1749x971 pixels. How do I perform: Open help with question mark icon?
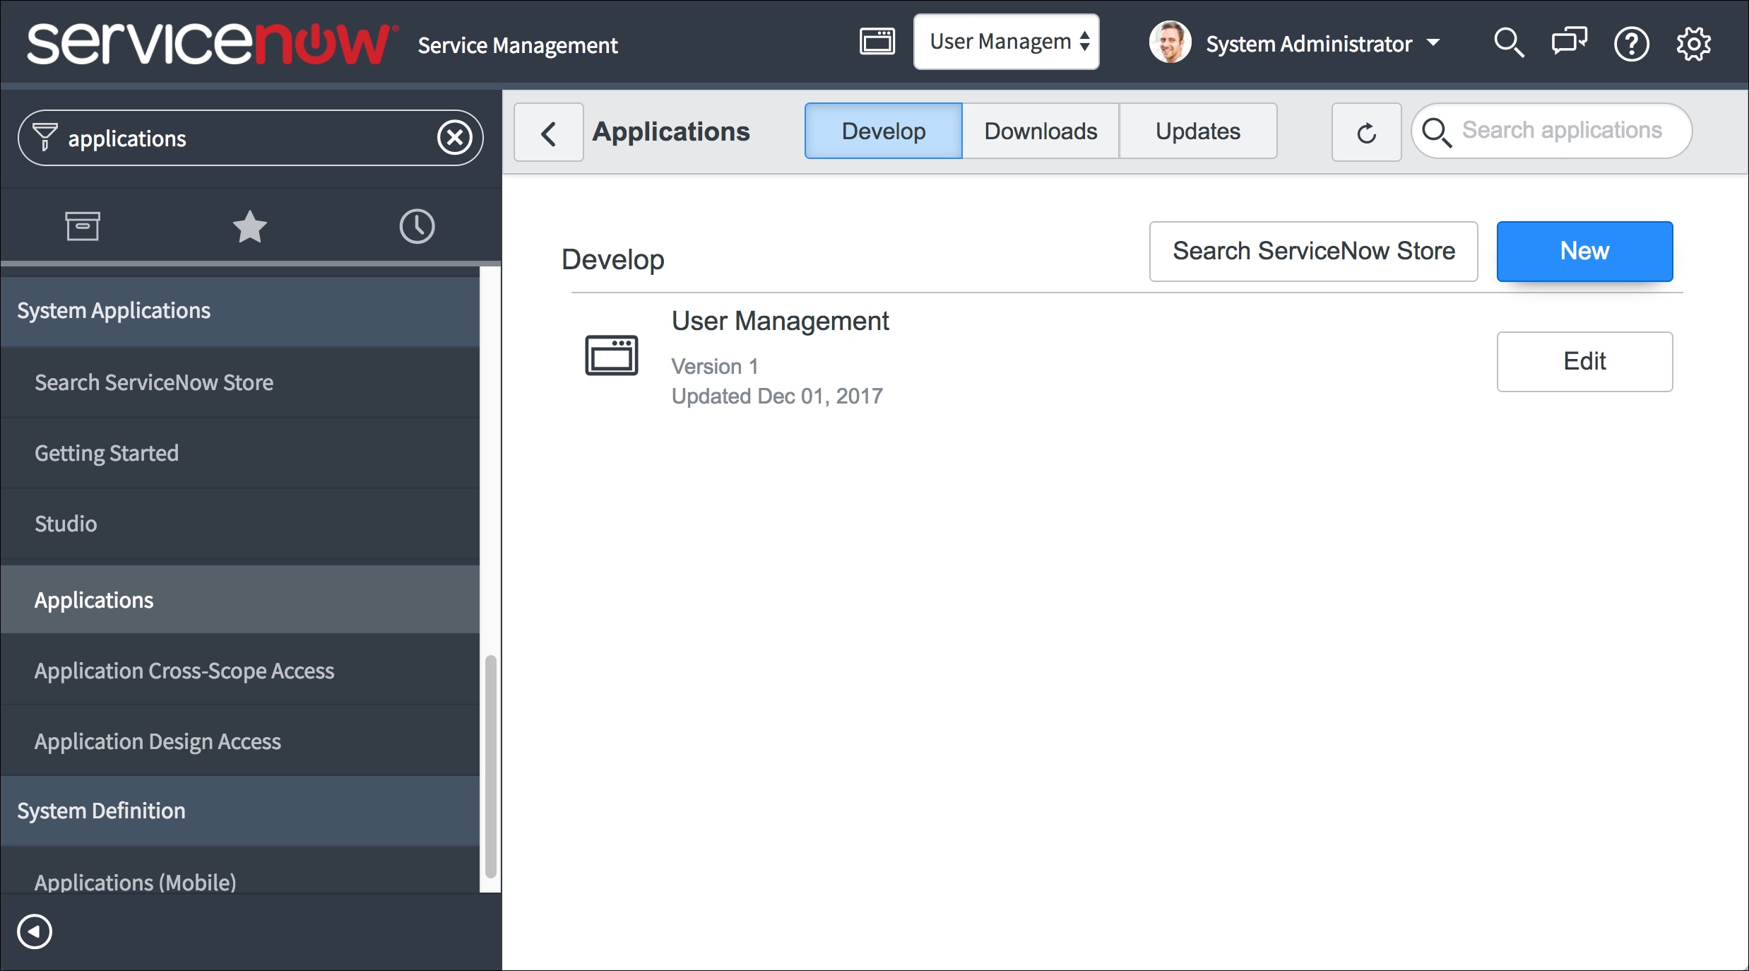1631,43
